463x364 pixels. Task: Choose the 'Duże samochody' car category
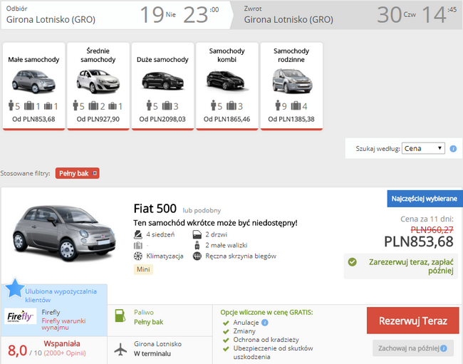click(x=162, y=85)
